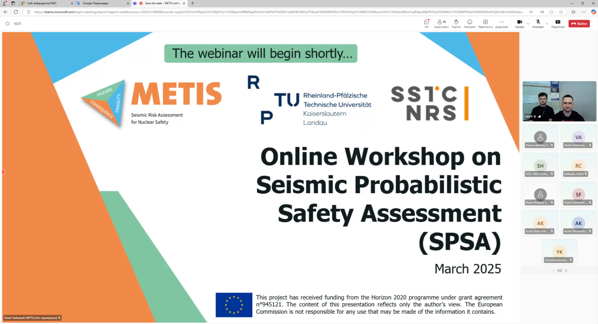Go to next participants page arrow

[566, 271]
